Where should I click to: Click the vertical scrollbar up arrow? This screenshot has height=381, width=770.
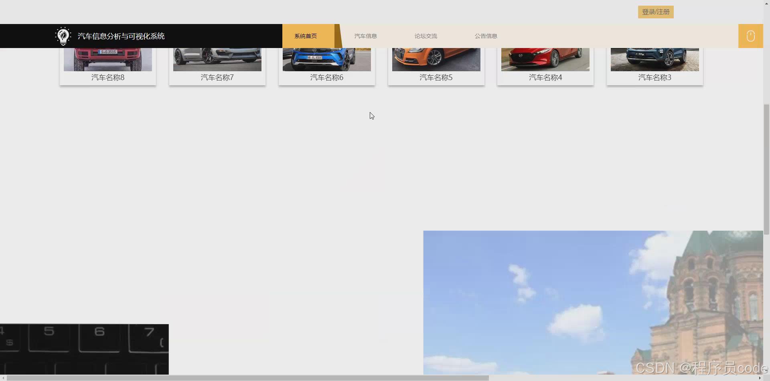coord(766,3)
